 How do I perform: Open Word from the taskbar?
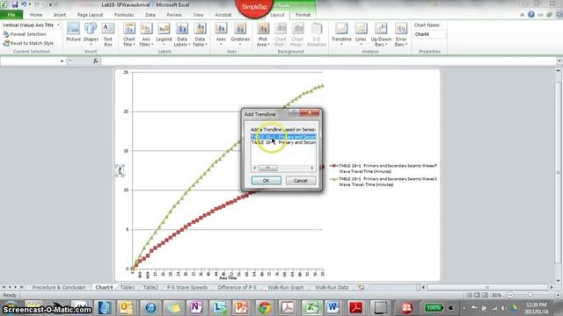point(333,307)
